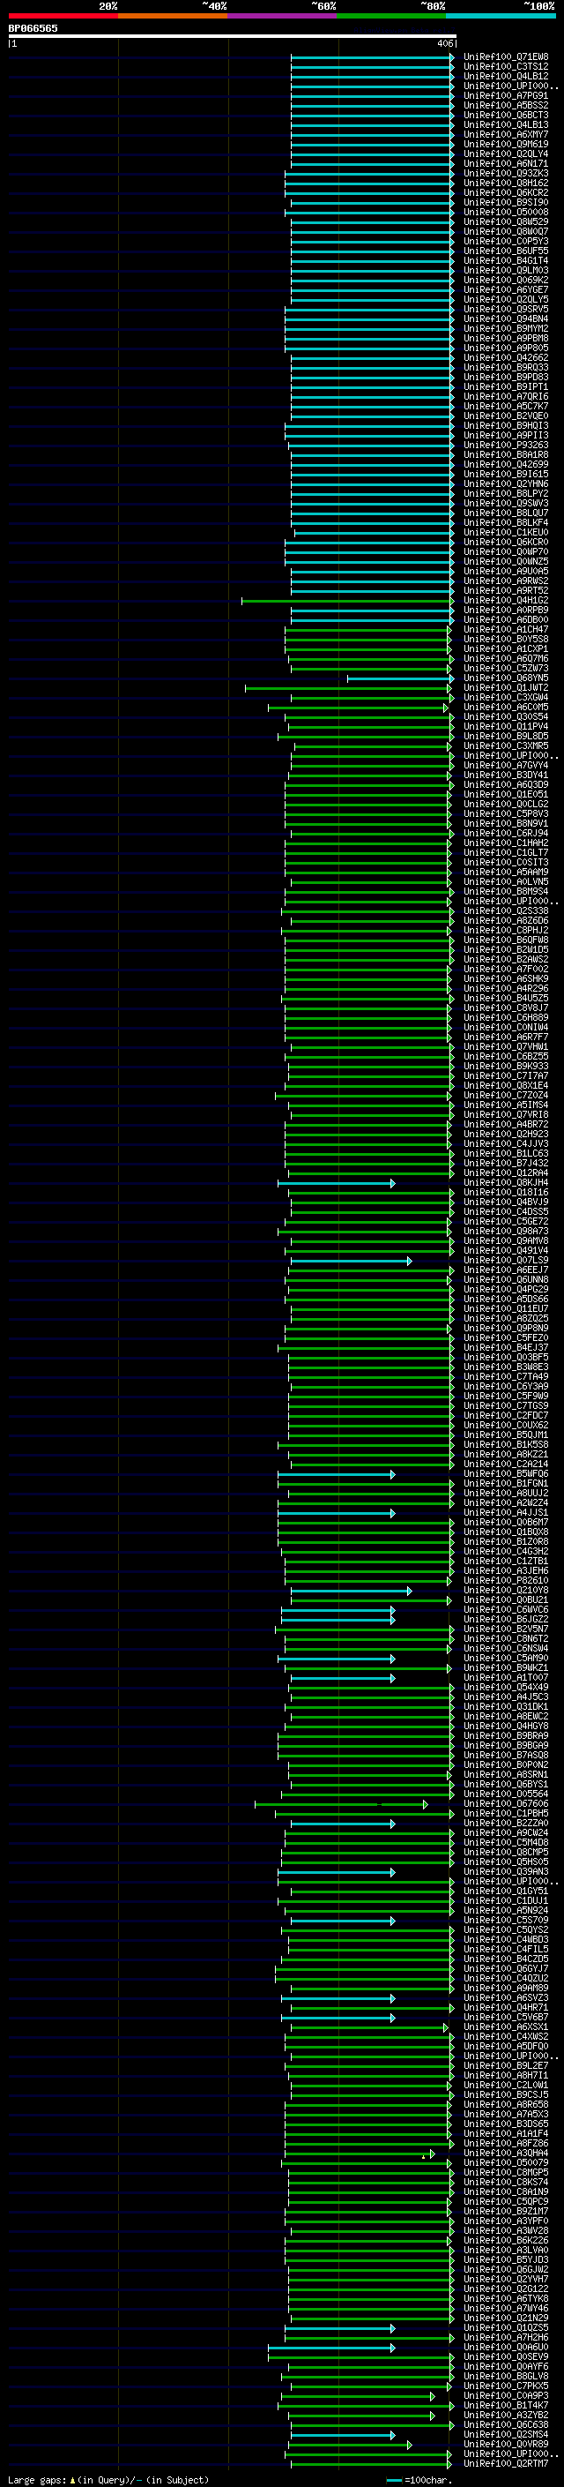Select the UniRef100_Q9LM03 label
Screen dimensions: 564x2487
[506, 270]
